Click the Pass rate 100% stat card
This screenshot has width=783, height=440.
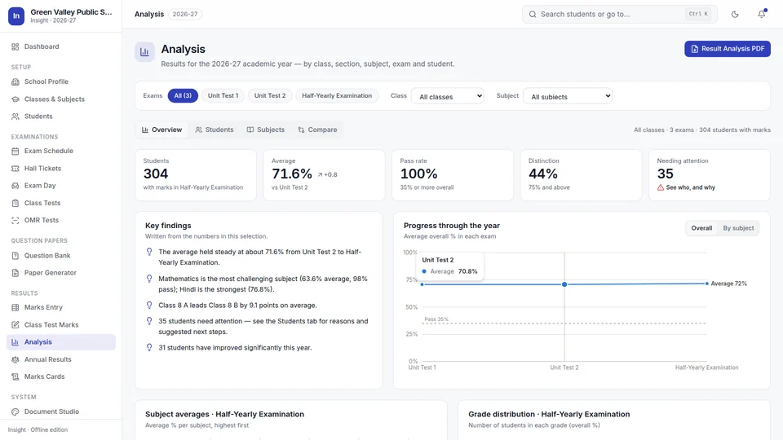coord(453,175)
